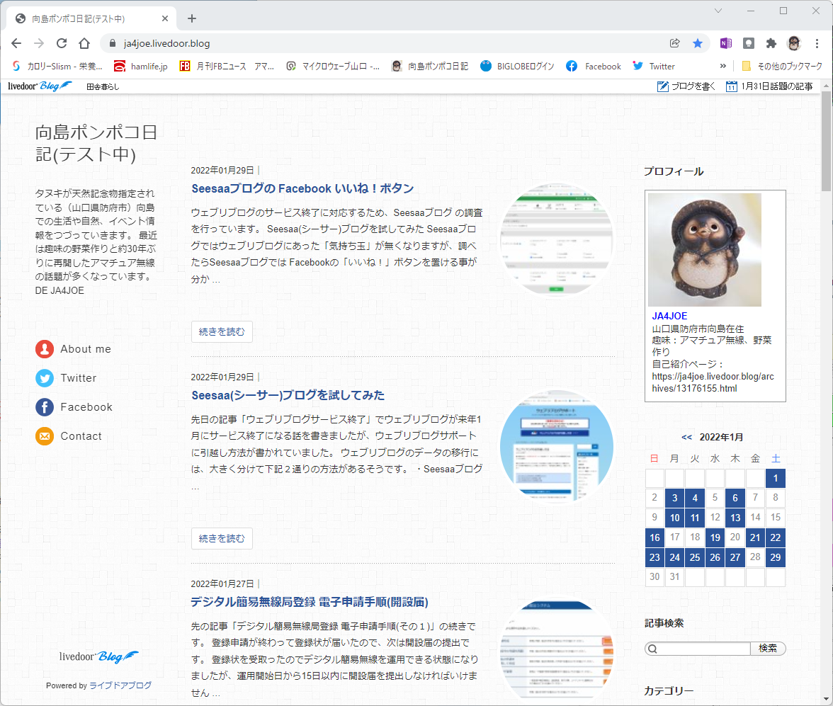This screenshot has width=833, height=706.
Task: Open the Facebook icon in sidebar
Action: [x=45, y=407]
